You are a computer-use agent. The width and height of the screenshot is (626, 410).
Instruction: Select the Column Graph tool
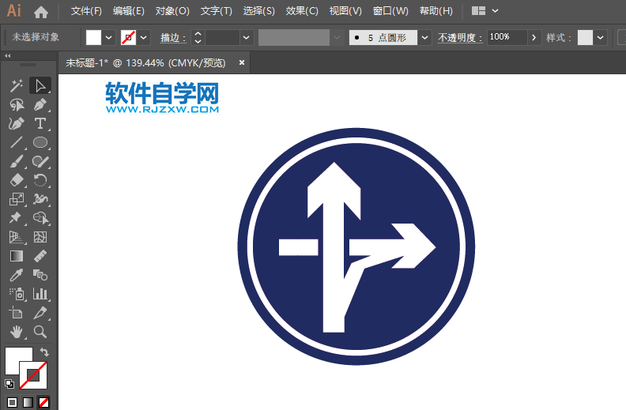[40, 295]
